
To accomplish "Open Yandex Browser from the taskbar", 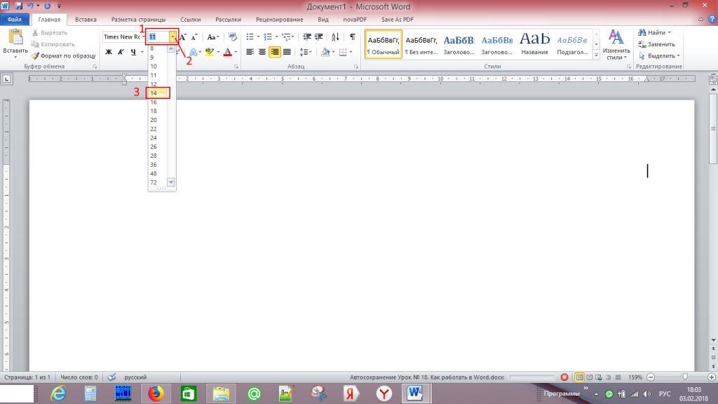I will coord(384,393).
